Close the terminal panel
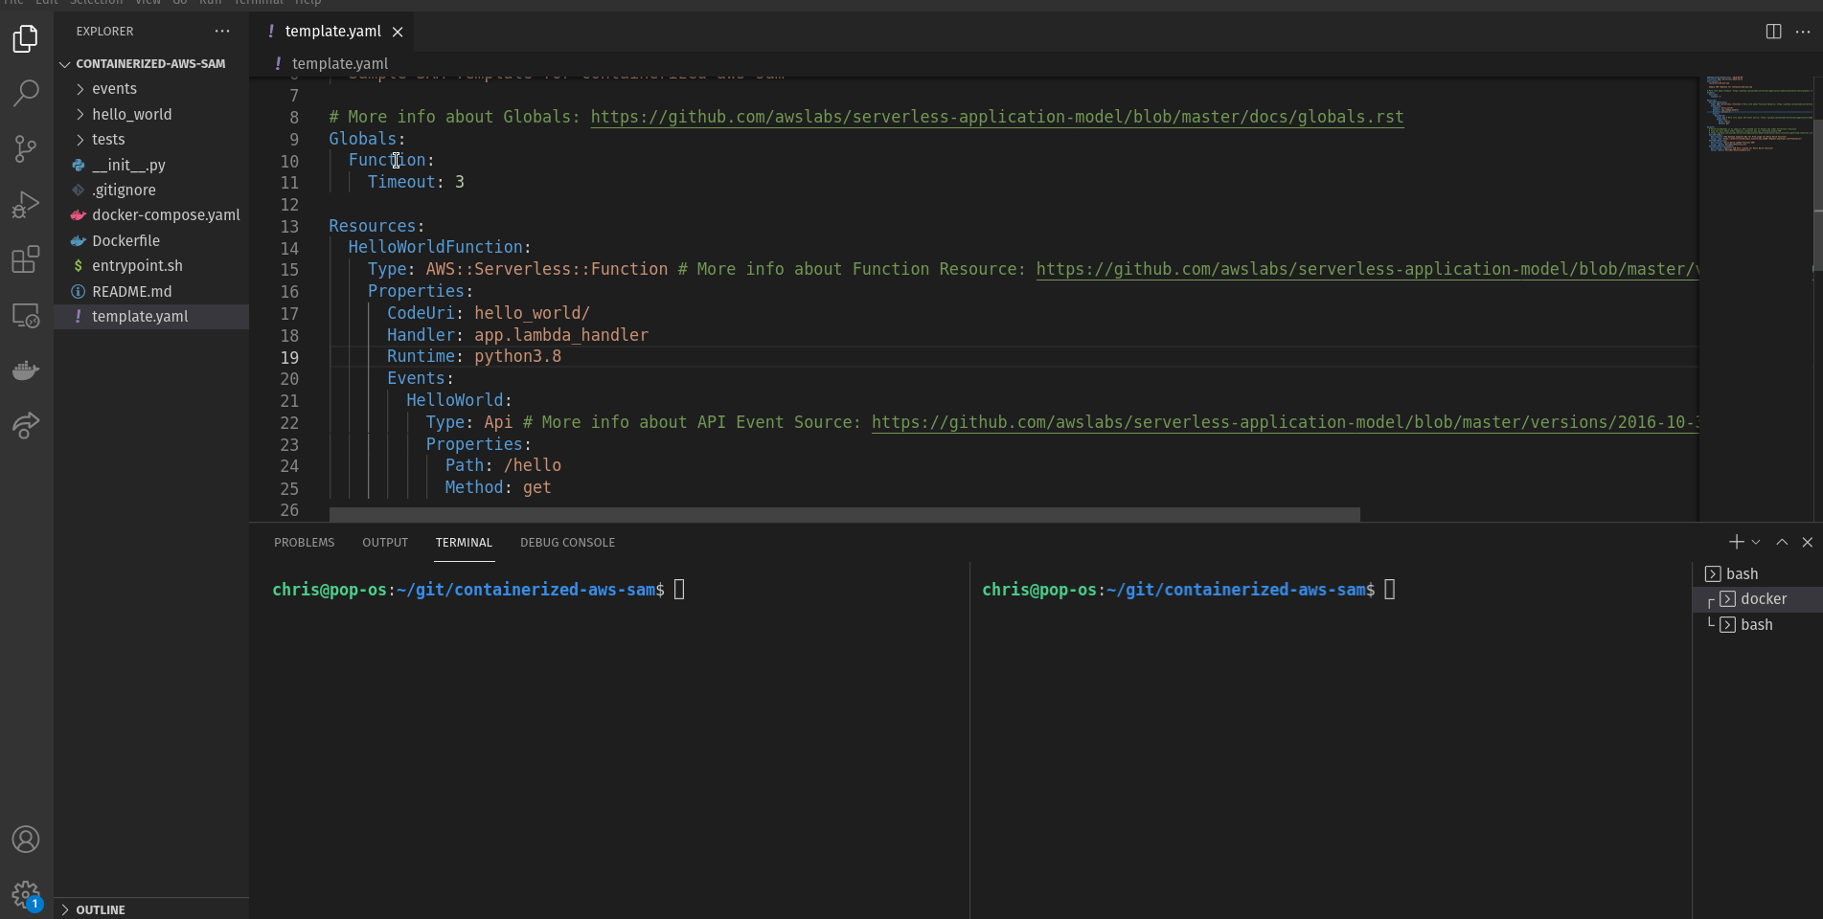The image size is (1823, 919). [1808, 542]
